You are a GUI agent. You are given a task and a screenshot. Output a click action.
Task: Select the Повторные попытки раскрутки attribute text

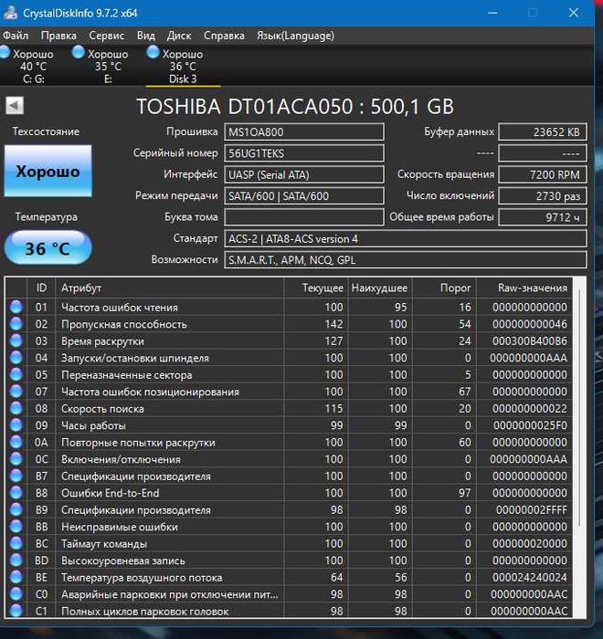coord(138,443)
